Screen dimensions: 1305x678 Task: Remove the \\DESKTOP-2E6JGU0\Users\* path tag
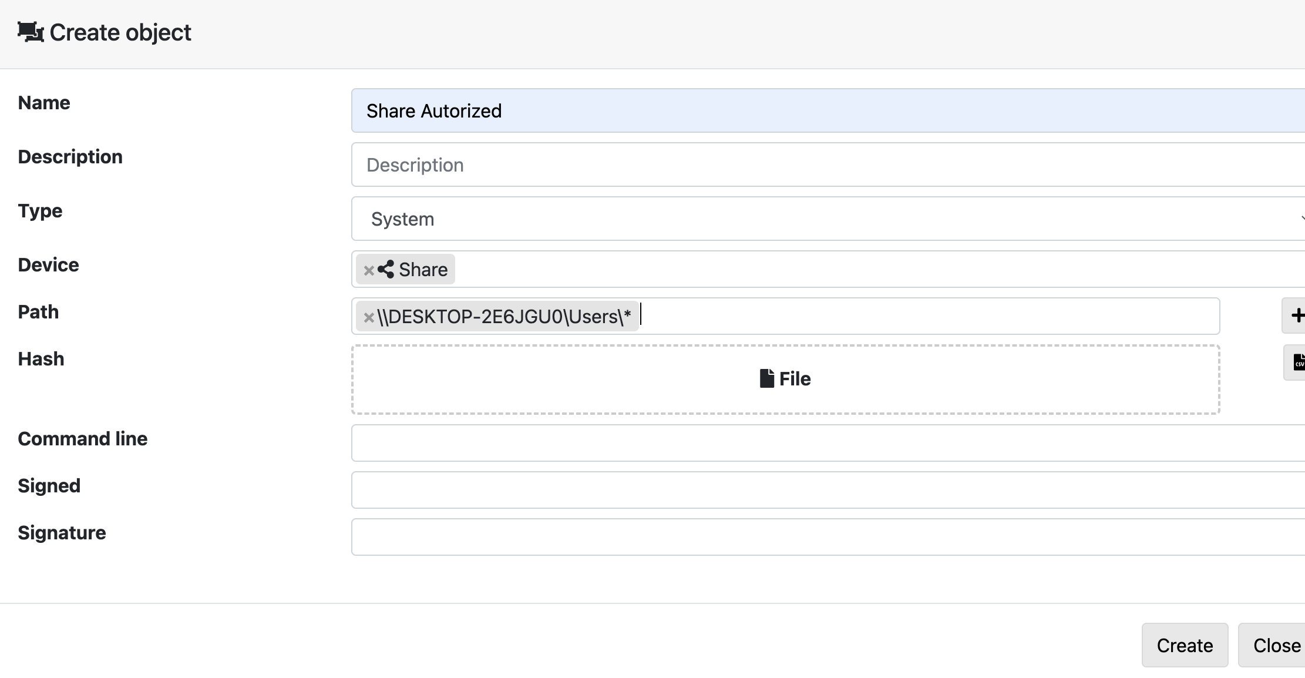369,317
